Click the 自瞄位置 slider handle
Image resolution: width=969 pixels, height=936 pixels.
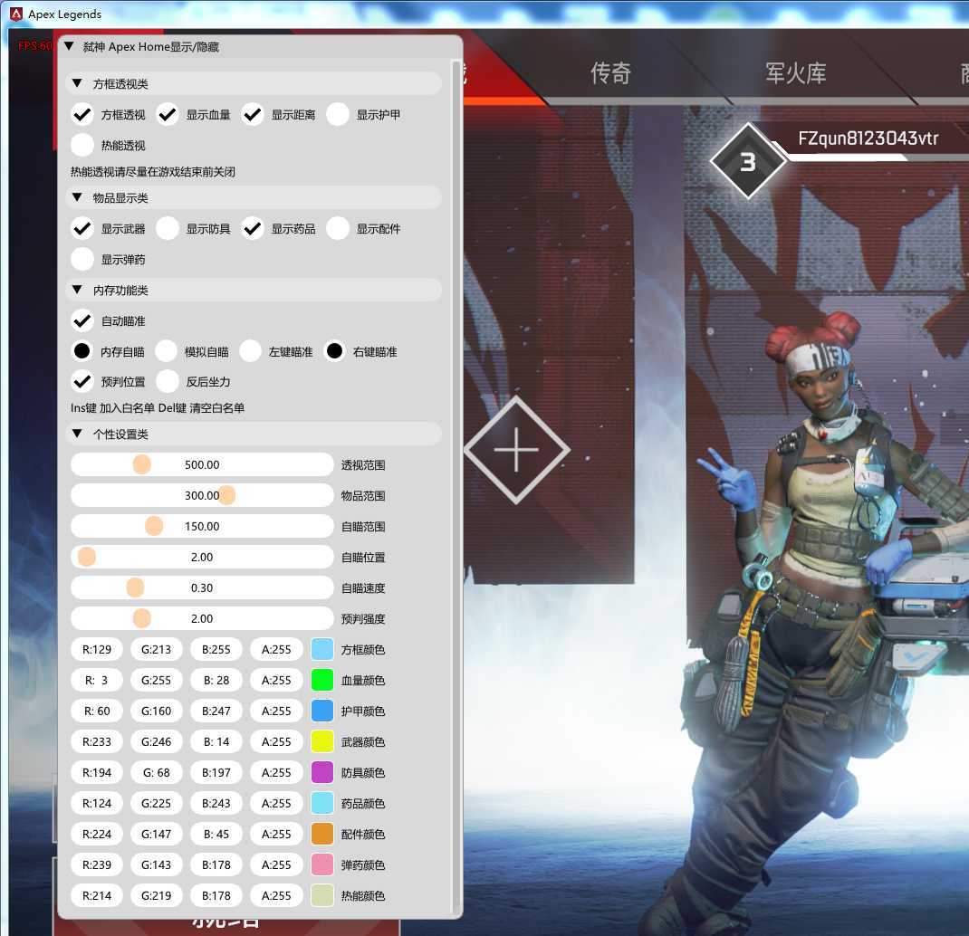pos(87,557)
